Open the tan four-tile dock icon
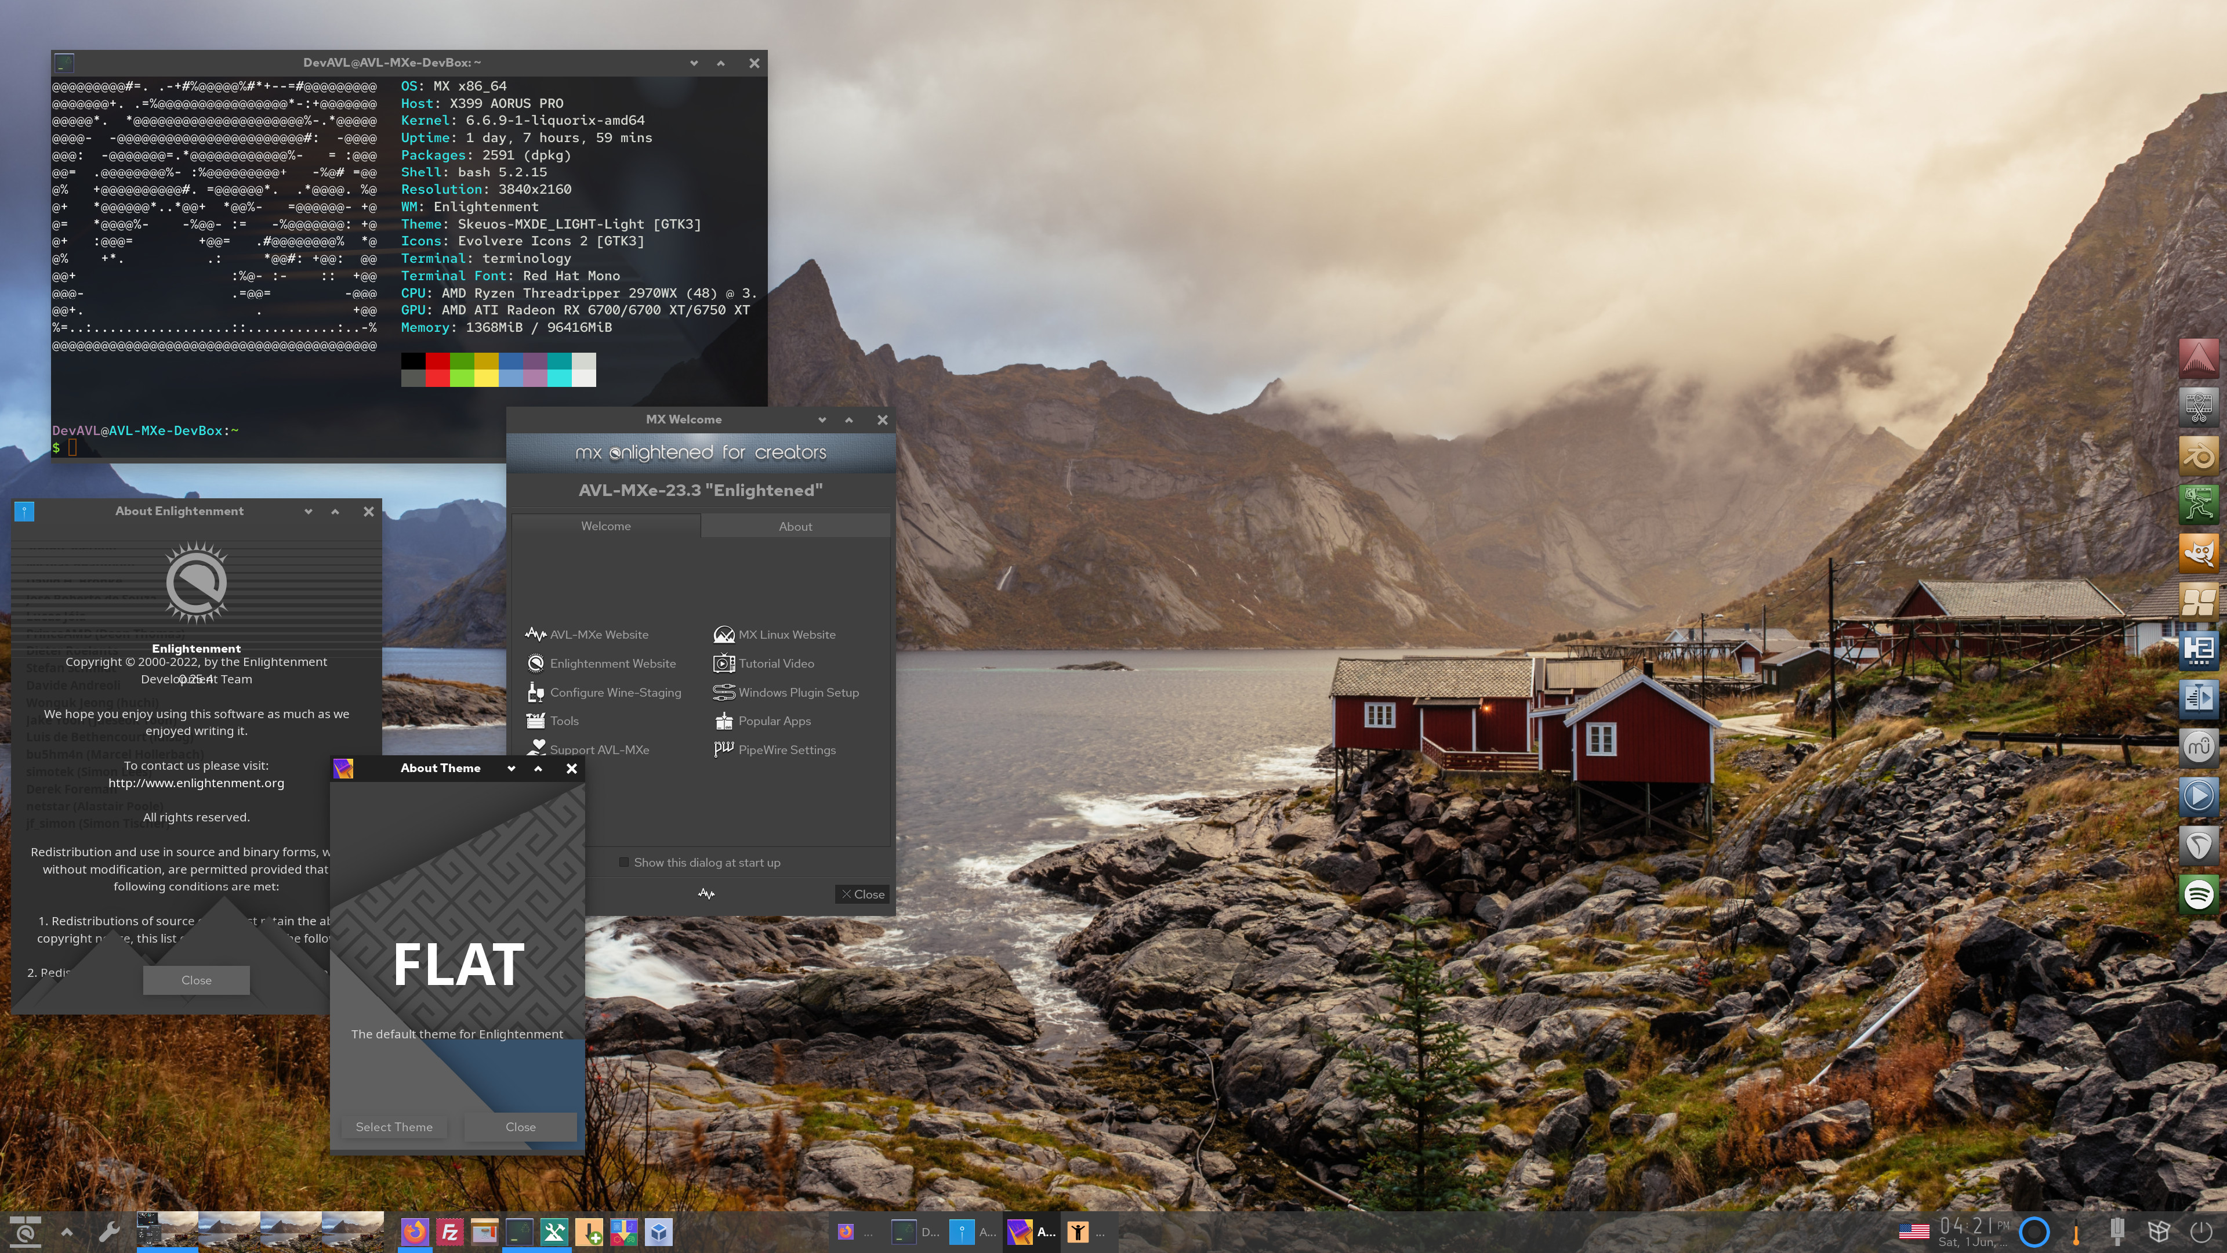This screenshot has width=2227, height=1253. point(2199,601)
